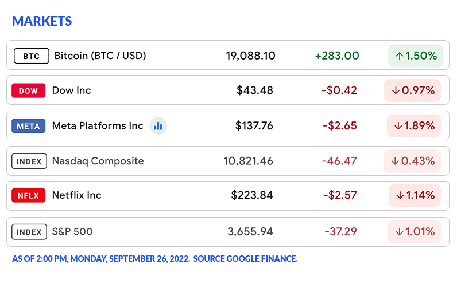
Task: Open the Meta Platforms Inc link
Action: tap(98, 126)
